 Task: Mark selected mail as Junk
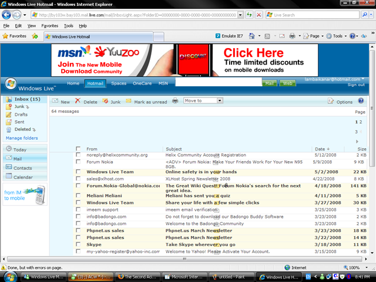coord(105,102)
